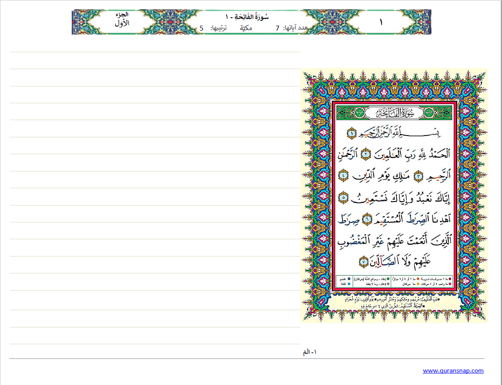Click 'الجزء الأول' juz label in header
Viewport: 502px width, 385px height.
(122, 20)
